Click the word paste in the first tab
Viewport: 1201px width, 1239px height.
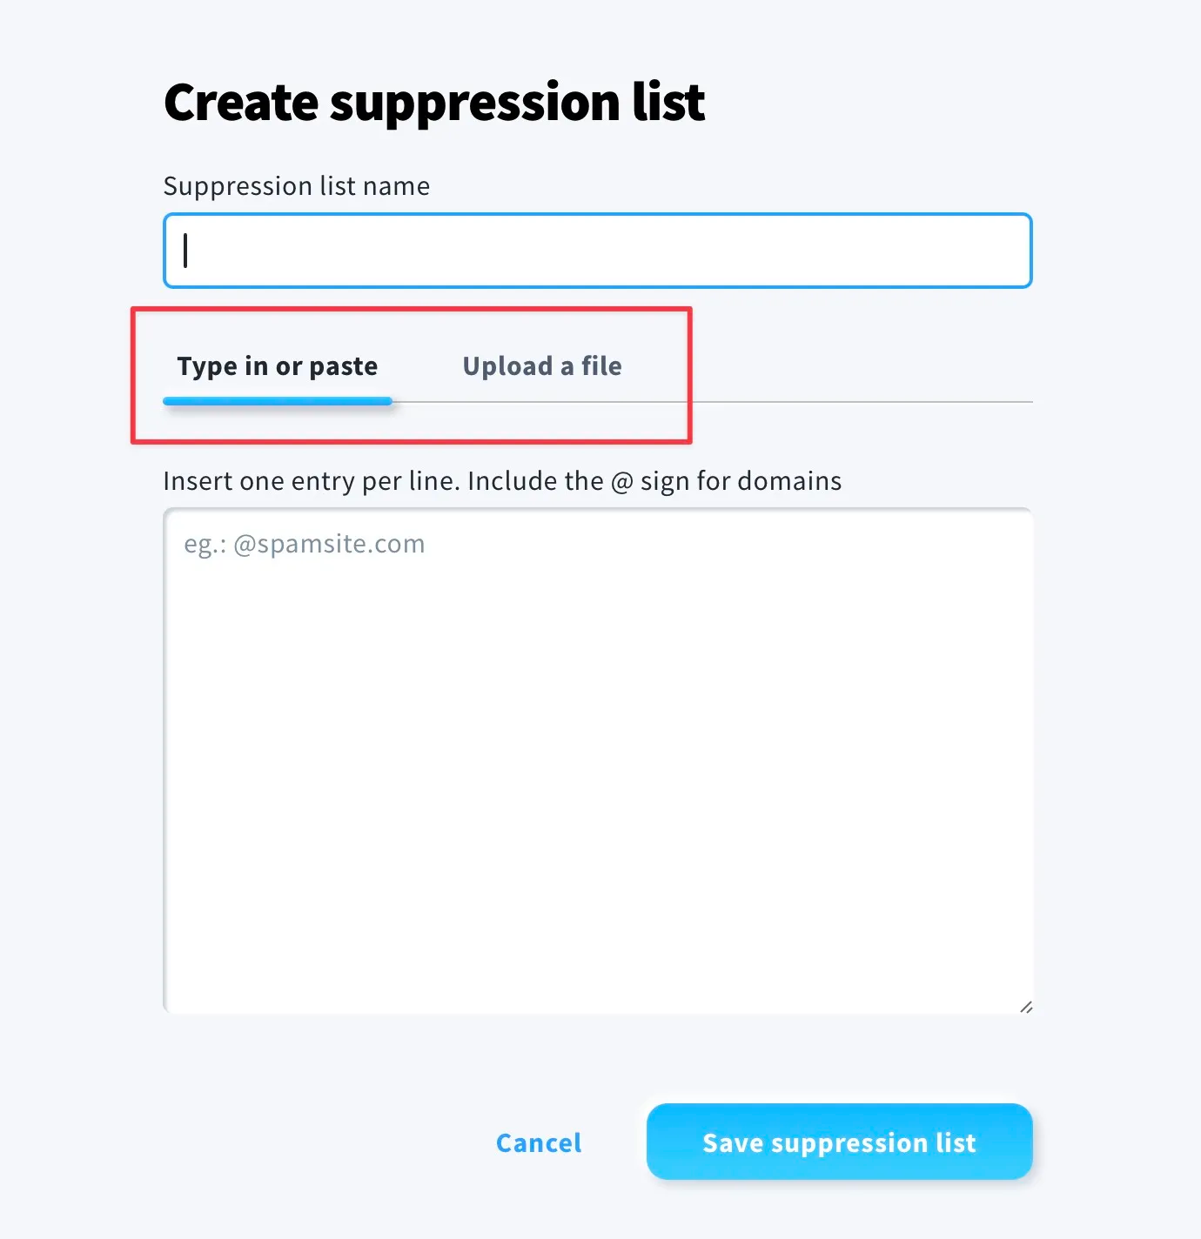[x=343, y=367]
